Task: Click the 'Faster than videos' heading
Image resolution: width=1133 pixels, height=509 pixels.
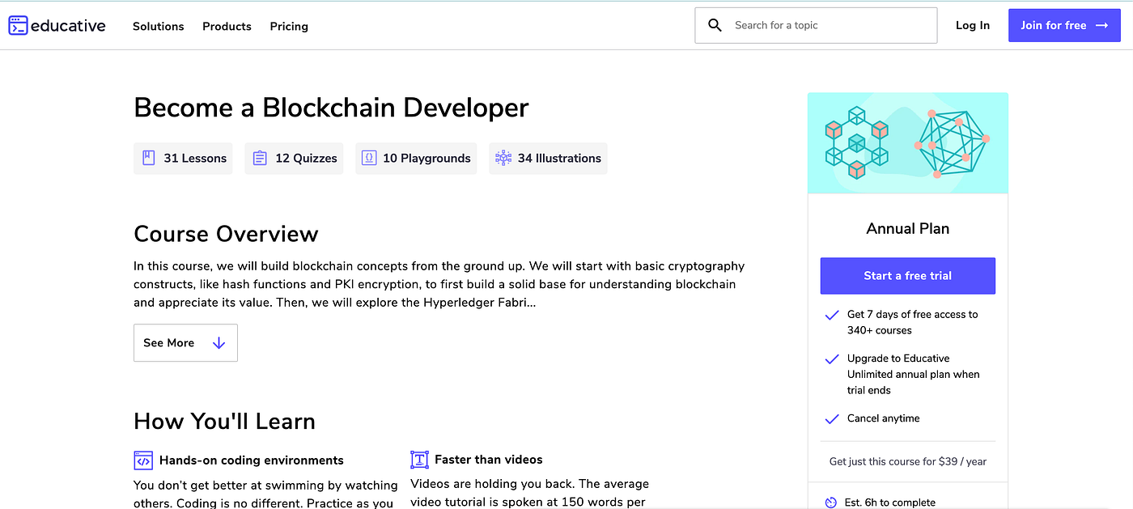Action: tap(489, 460)
